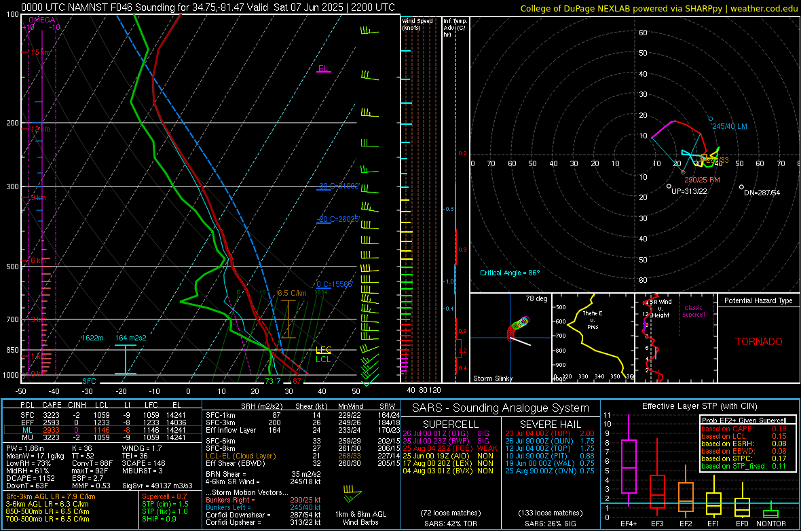Image resolution: width=801 pixels, height=531 pixels.
Task: Click the Eff Inflow Layer row
Action: tap(303, 431)
